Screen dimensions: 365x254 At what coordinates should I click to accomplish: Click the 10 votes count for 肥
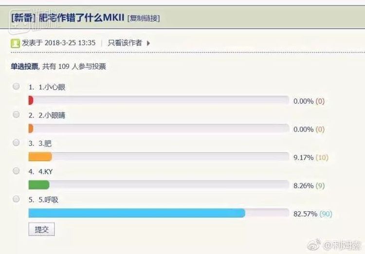(x=322, y=157)
